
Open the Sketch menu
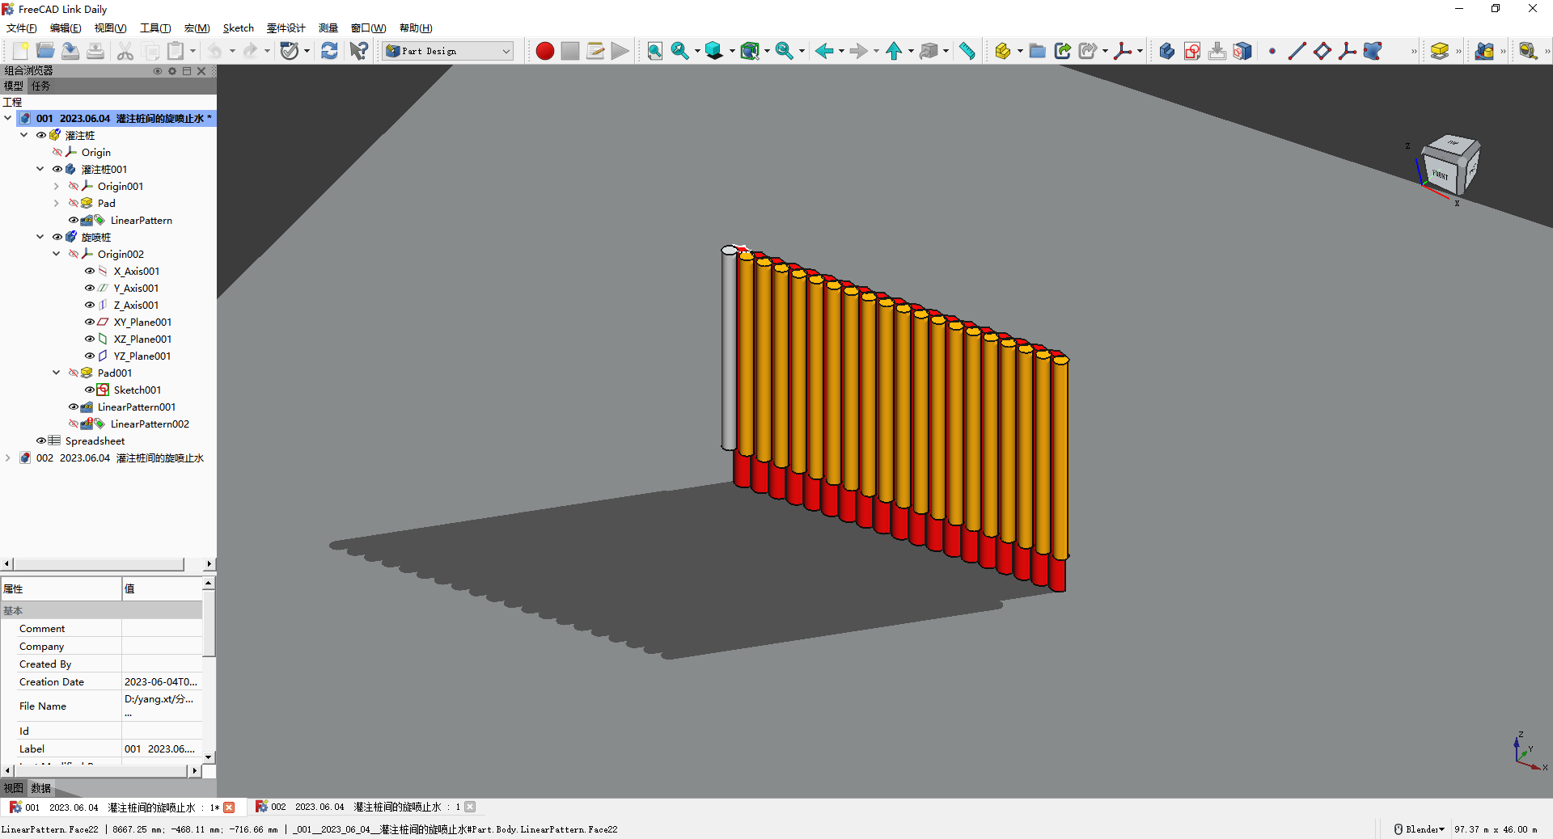[238, 28]
